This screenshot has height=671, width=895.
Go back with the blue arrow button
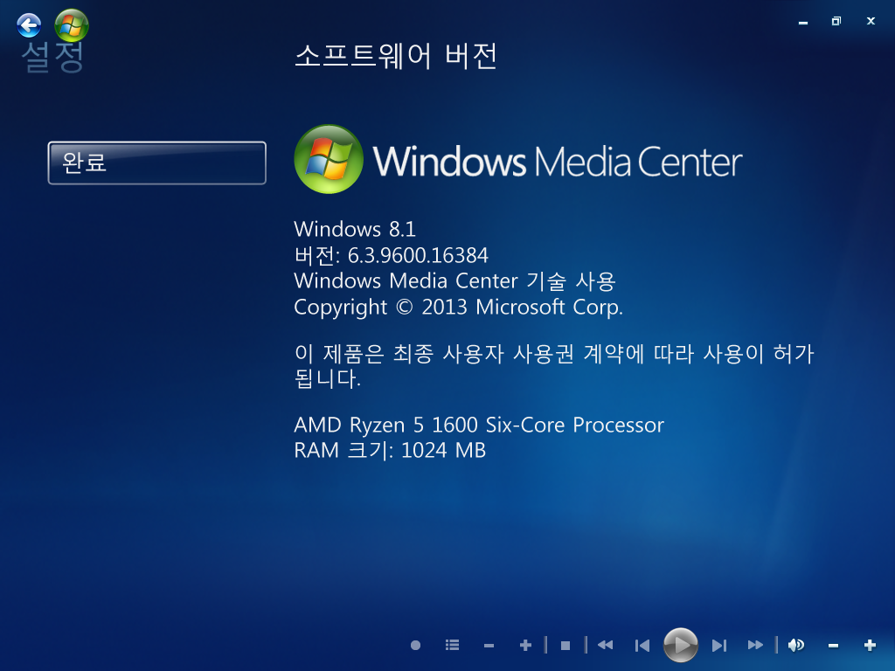pos(29,25)
